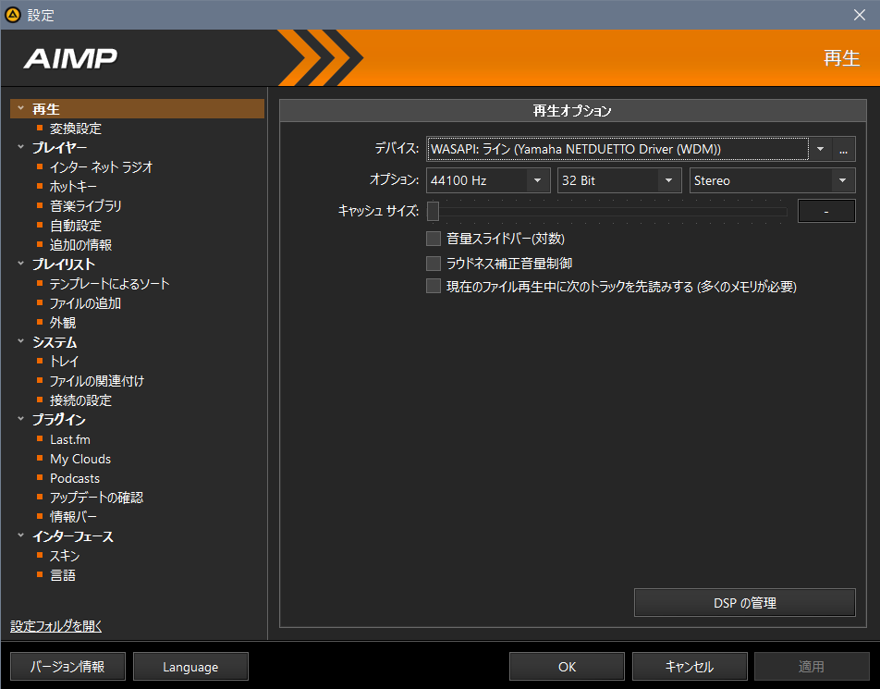Collapse the プレイヤー tree section
This screenshot has width=880, height=689.
20,147
